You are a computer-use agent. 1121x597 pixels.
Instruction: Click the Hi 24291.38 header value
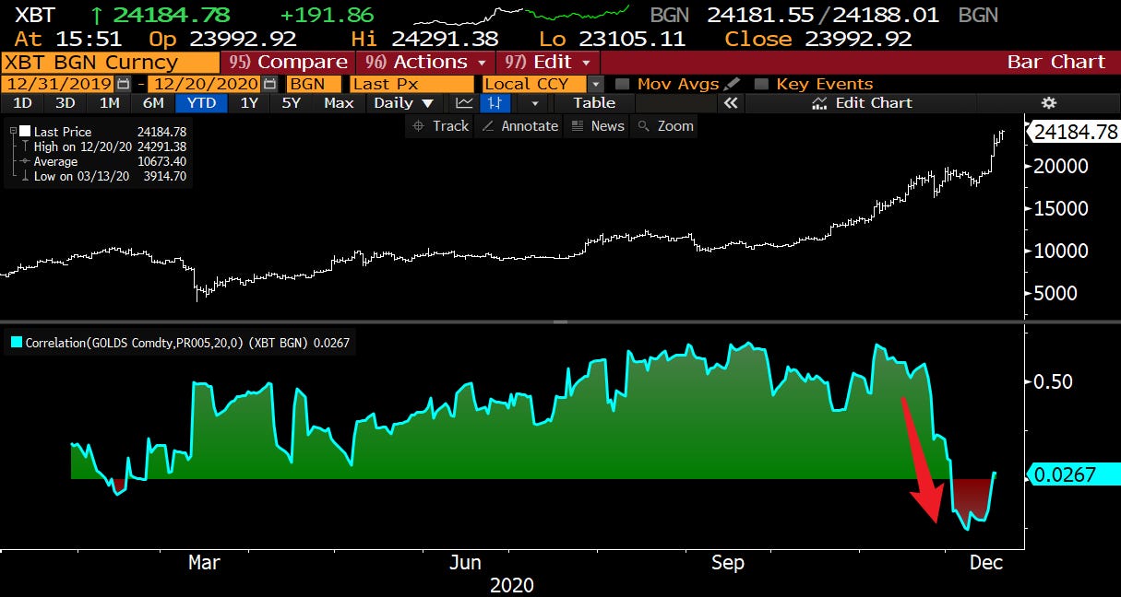pyautogui.click(x=424, y=39)
